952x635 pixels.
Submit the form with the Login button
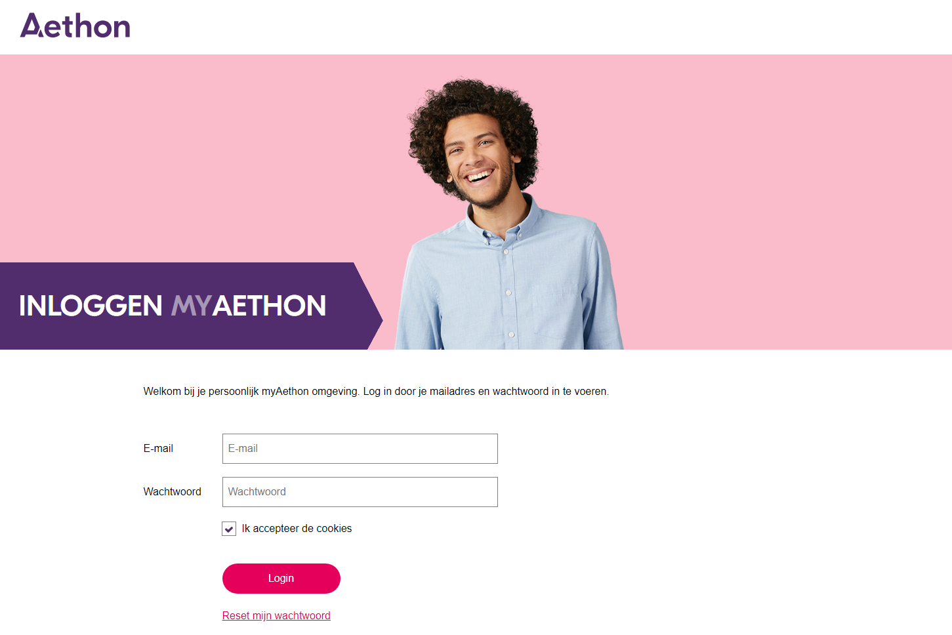tap(281, 579)
